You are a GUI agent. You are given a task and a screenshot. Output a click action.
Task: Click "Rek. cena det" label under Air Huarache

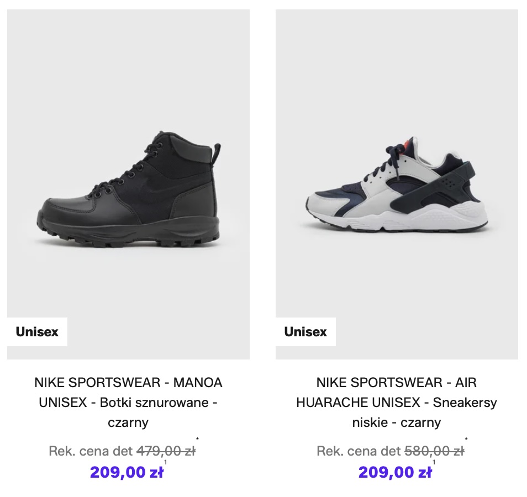pyautogui.click(x=359, y=451)
